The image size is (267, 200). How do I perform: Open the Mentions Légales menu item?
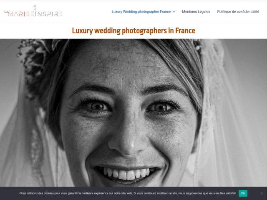(196, 12)
